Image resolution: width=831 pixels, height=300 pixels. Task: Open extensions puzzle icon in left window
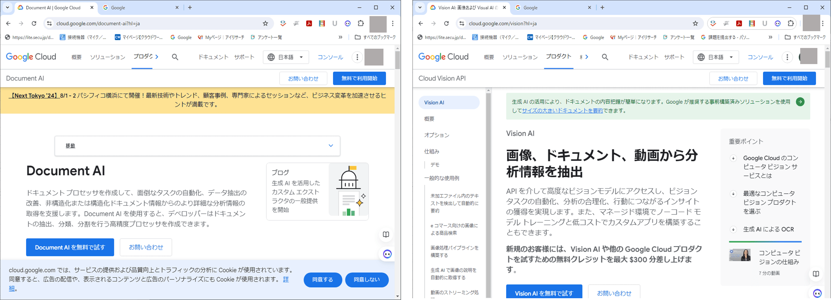(361, 23)
